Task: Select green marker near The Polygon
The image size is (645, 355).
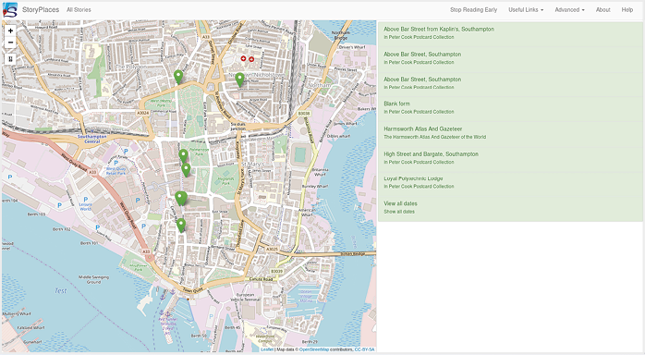Action: coord(178,77)
